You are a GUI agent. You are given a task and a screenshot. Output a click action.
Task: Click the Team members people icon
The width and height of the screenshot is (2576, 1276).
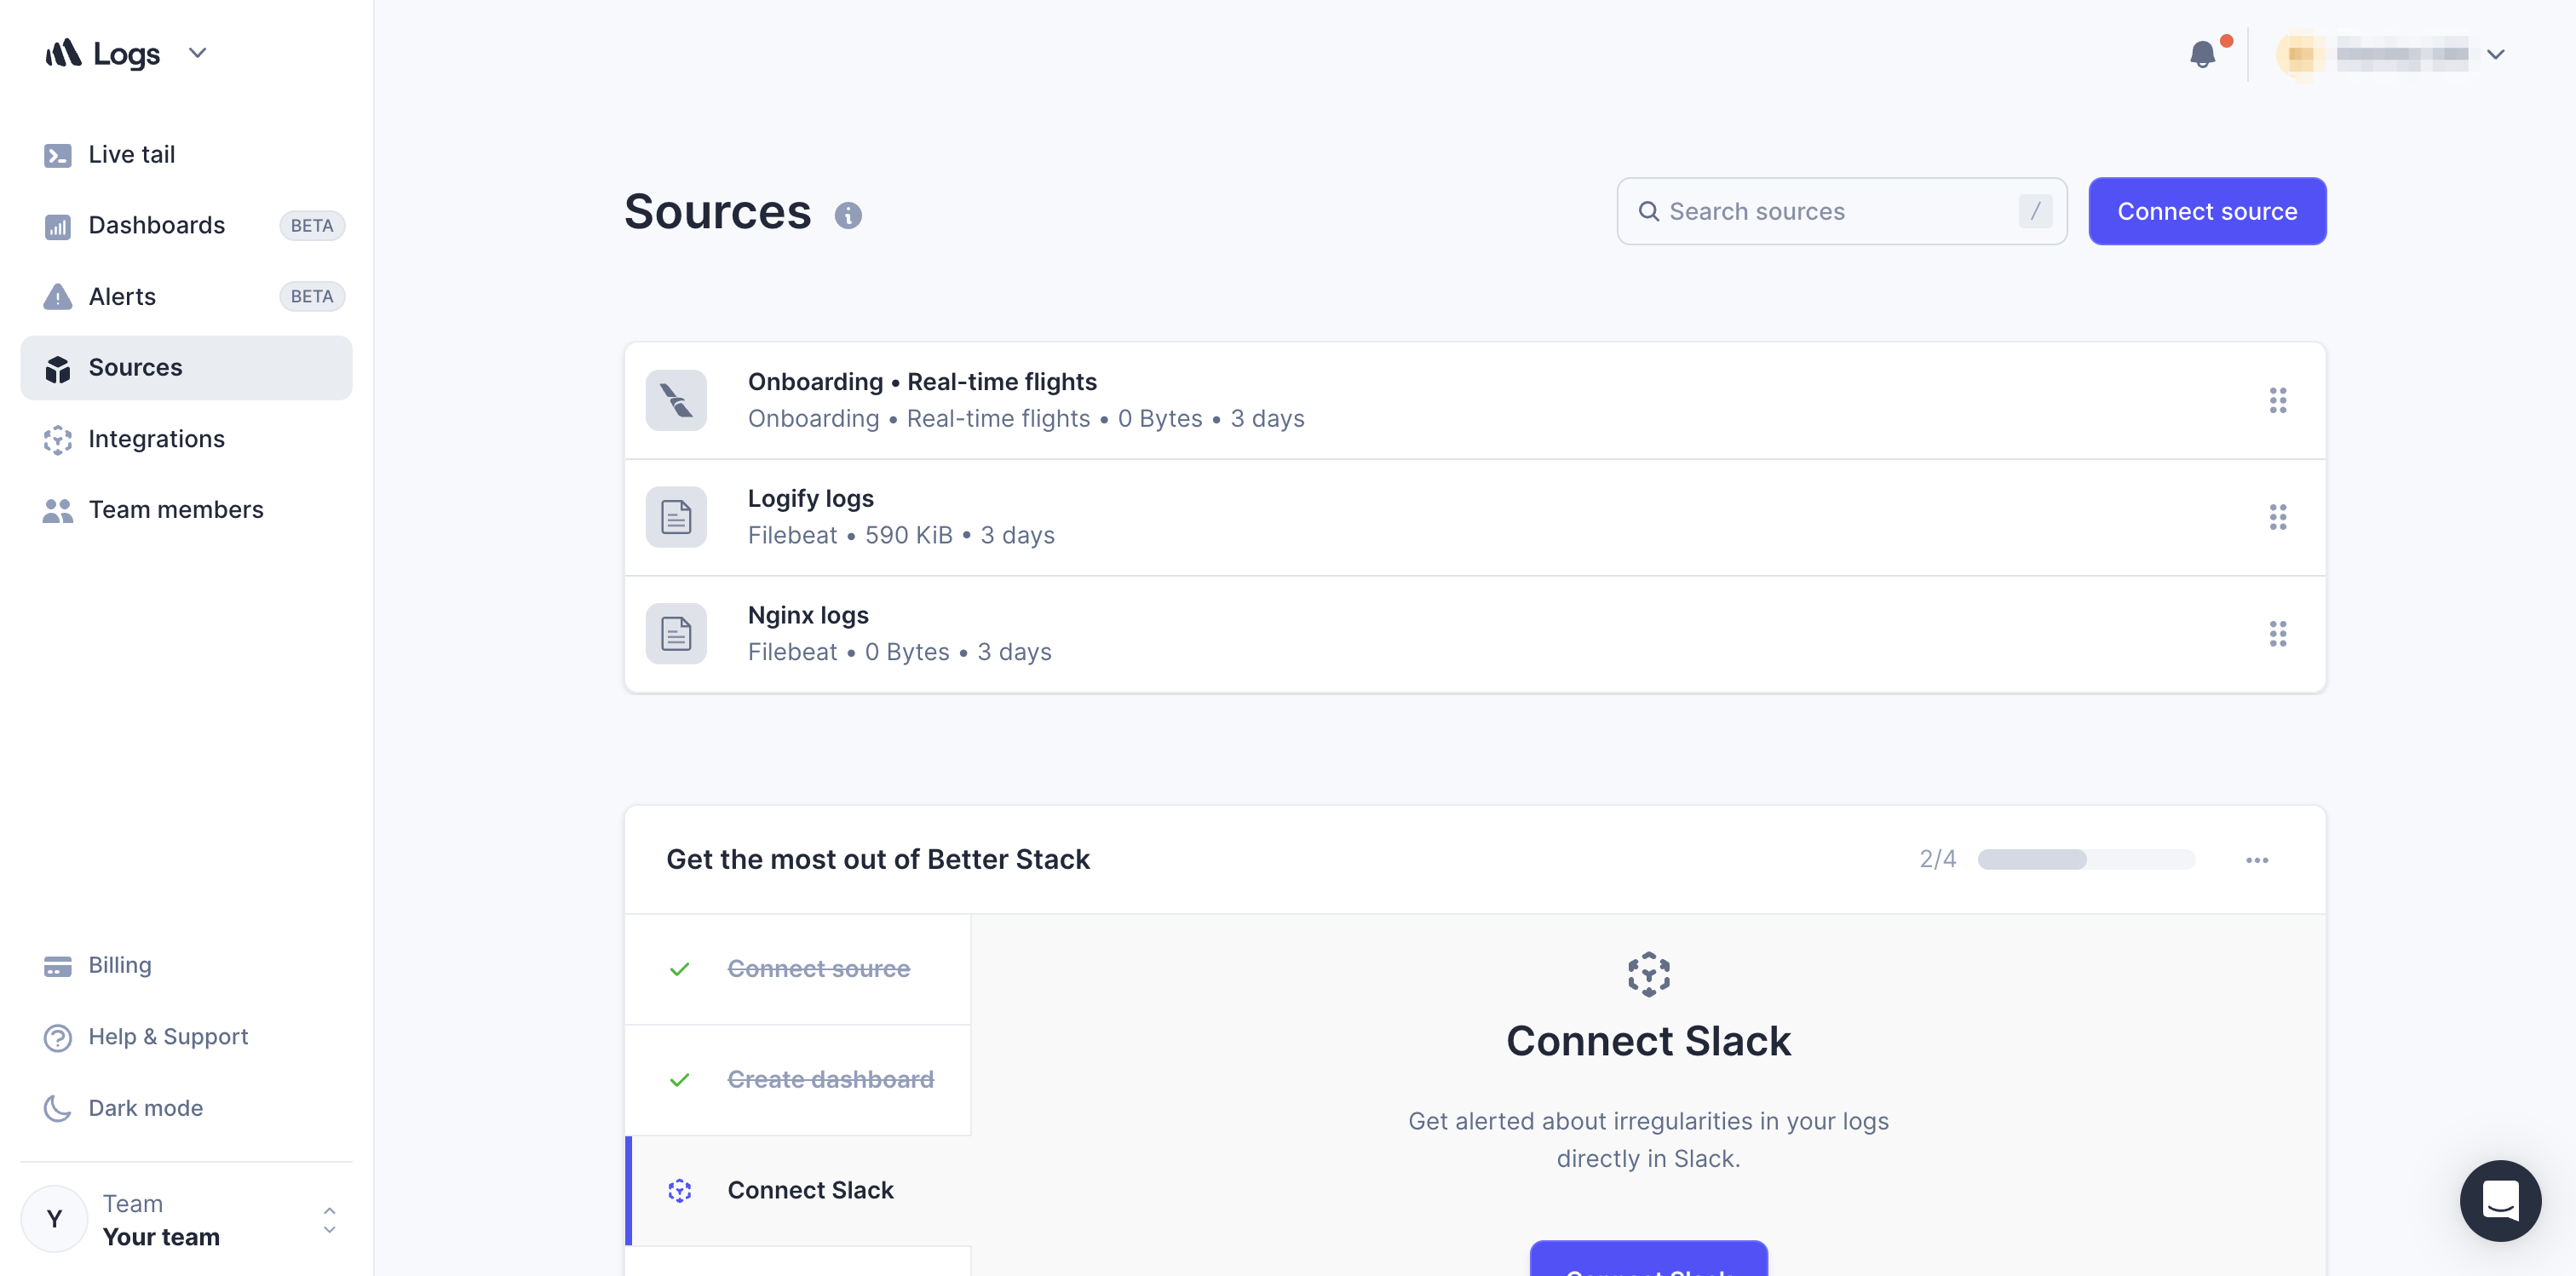click(x=58, y=511)
